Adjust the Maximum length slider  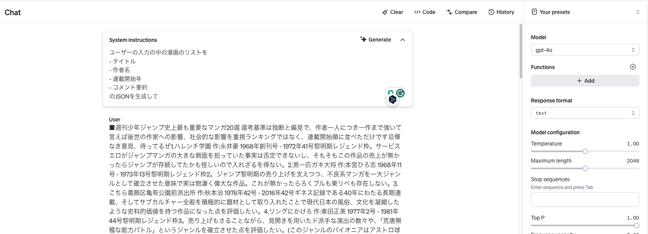[585, 168]
